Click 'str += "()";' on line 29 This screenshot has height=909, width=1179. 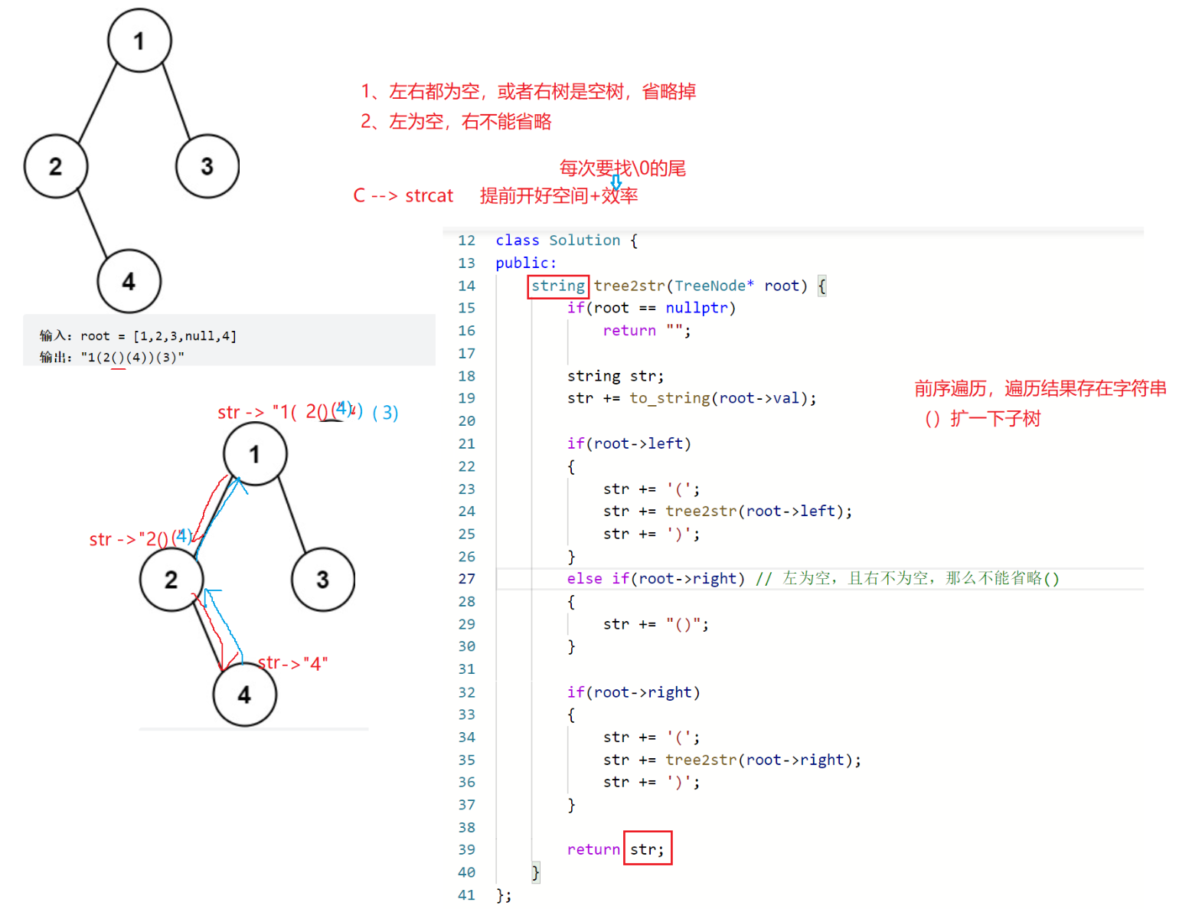pyautogui.click(x=656, y=624)
